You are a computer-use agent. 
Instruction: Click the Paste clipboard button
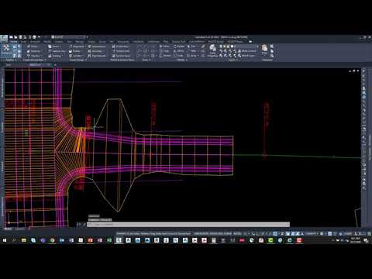pos(264,49)
